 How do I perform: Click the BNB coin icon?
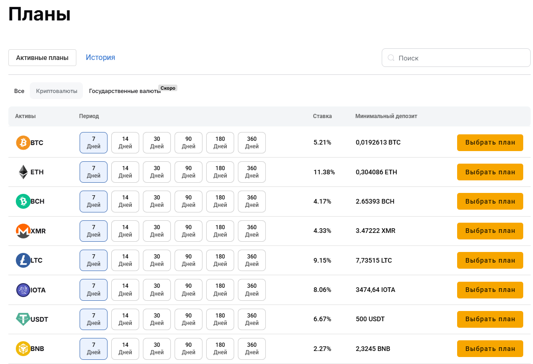(23, 349)
